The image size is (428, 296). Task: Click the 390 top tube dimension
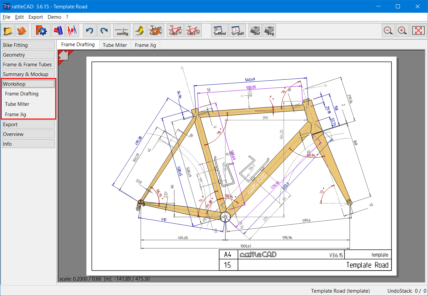tap(265, 118)
